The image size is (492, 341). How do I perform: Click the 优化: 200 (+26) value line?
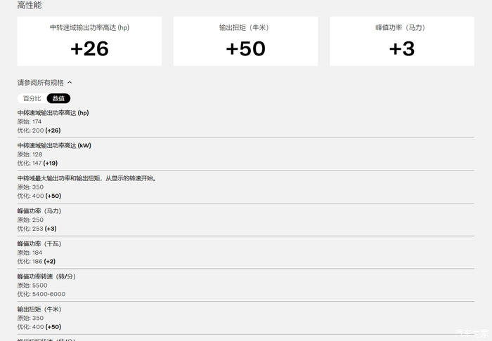click(39, 131)
